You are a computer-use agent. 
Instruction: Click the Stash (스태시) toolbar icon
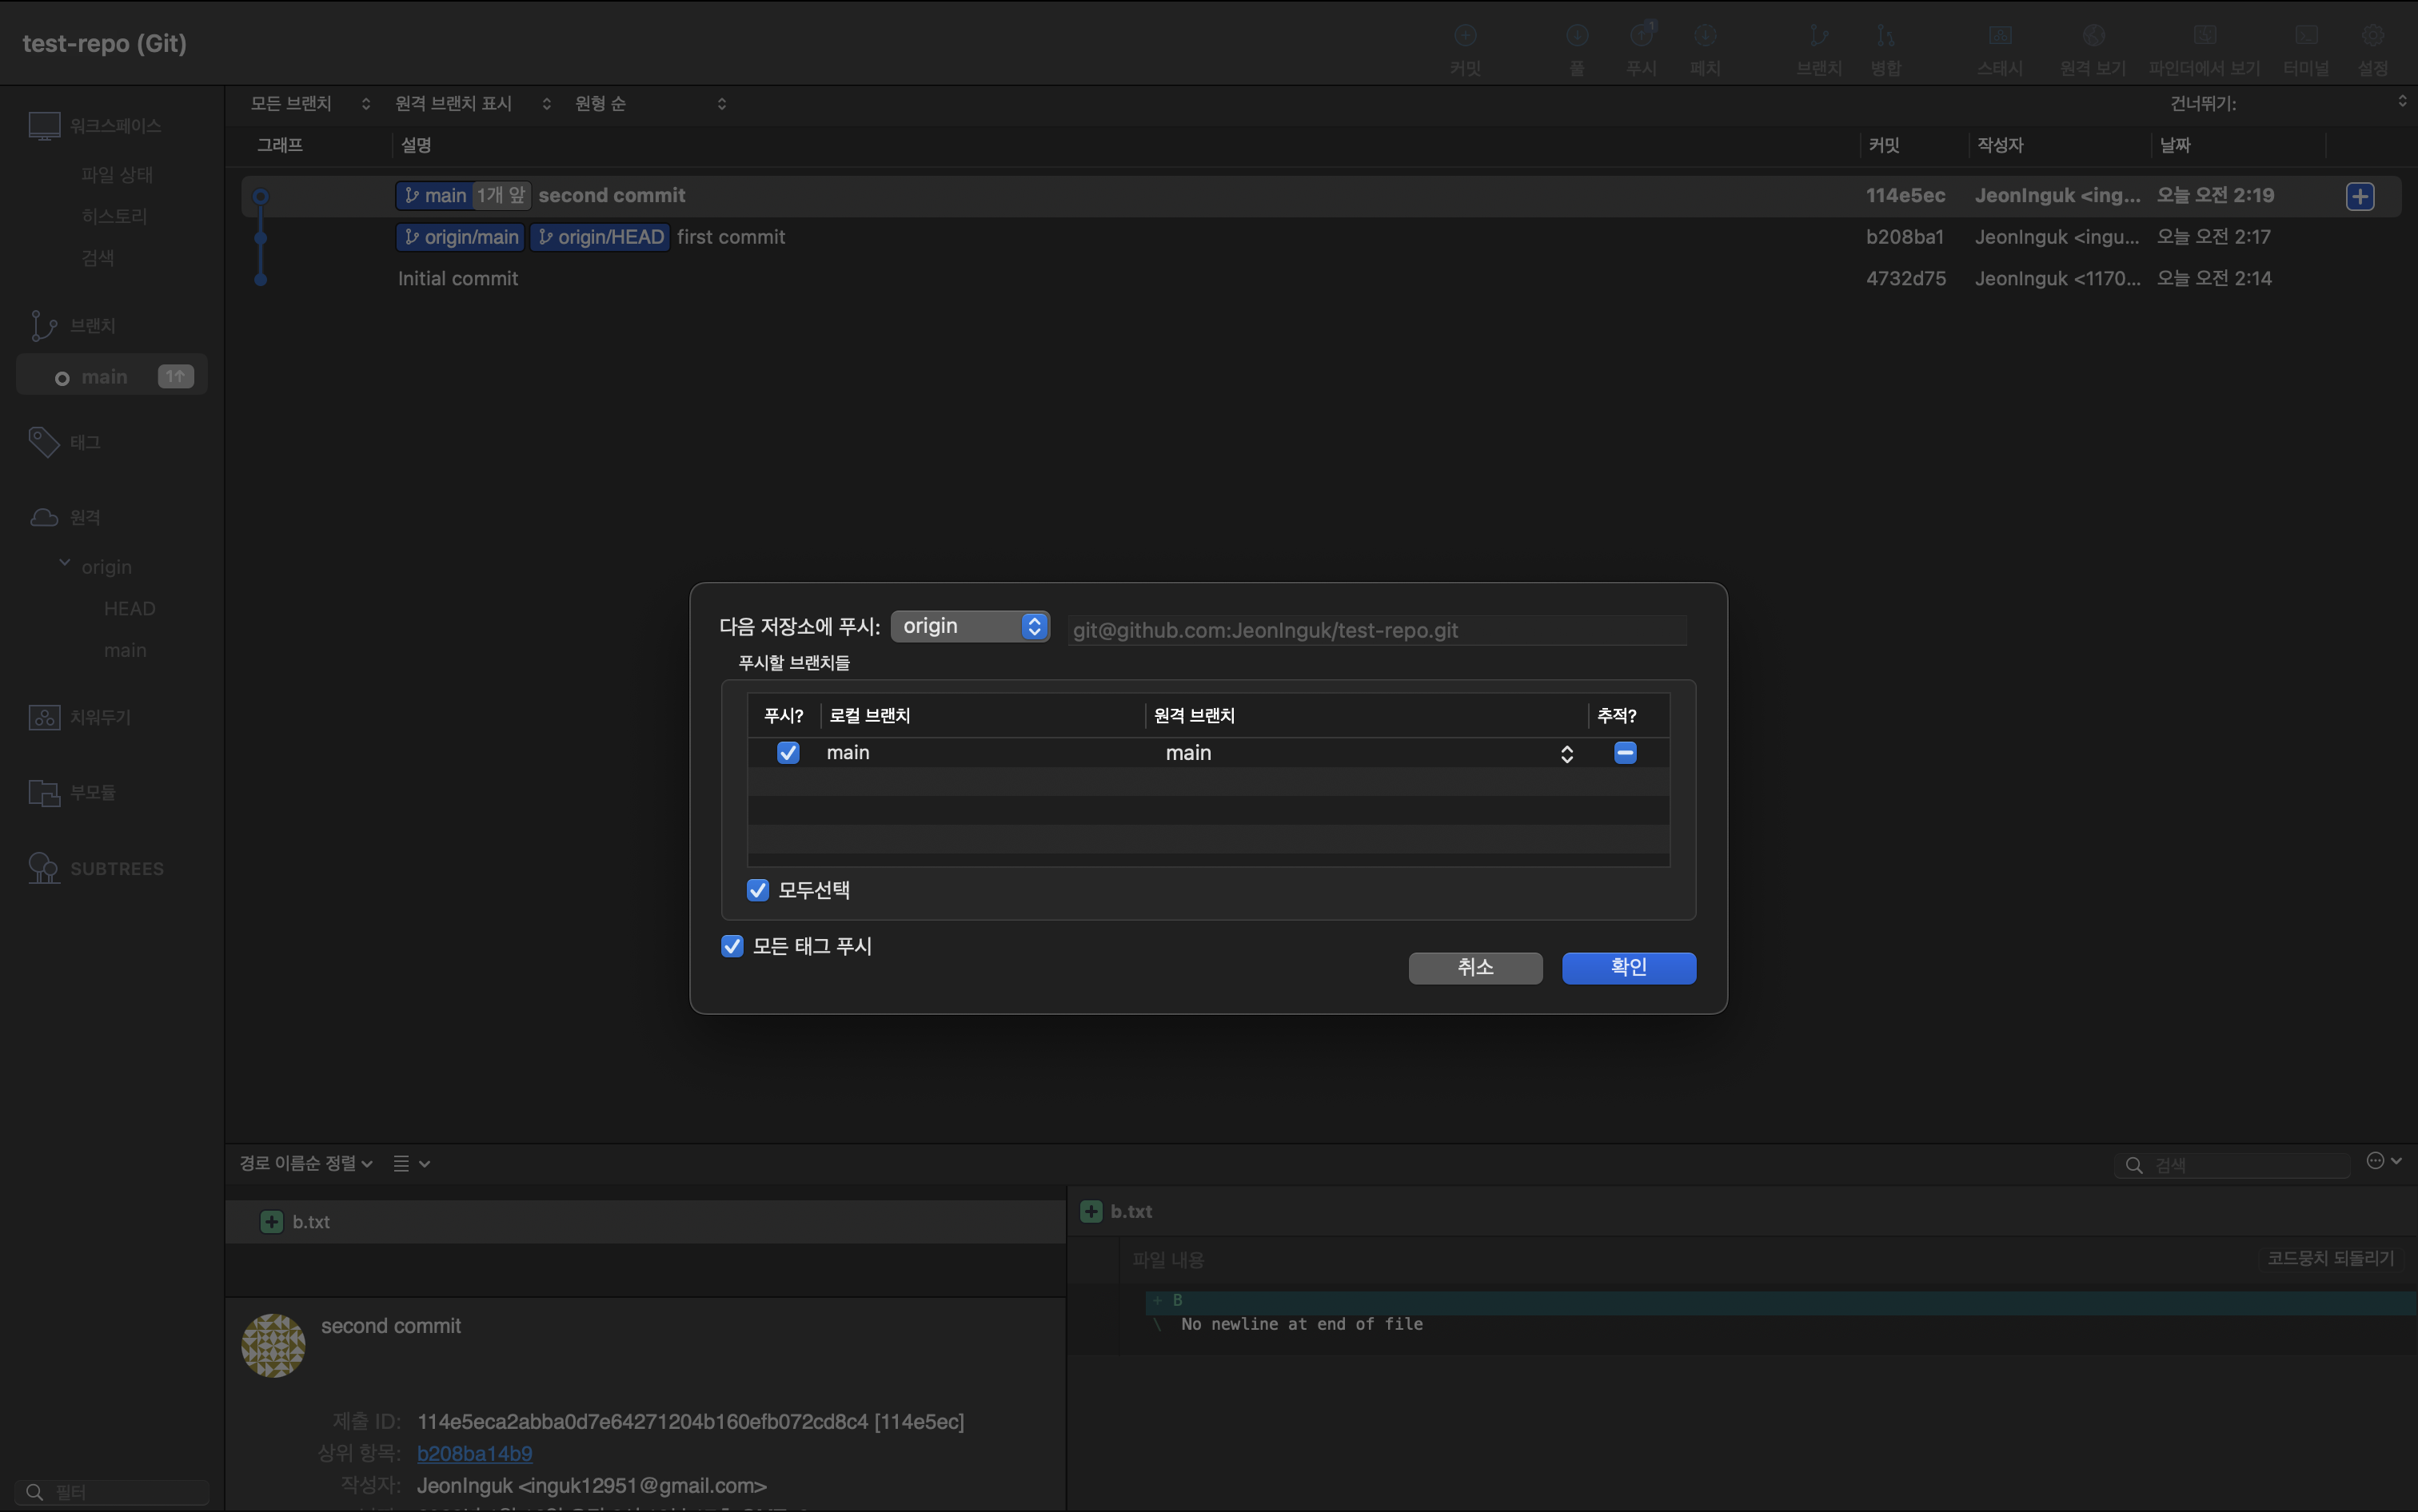[1999, 36]
